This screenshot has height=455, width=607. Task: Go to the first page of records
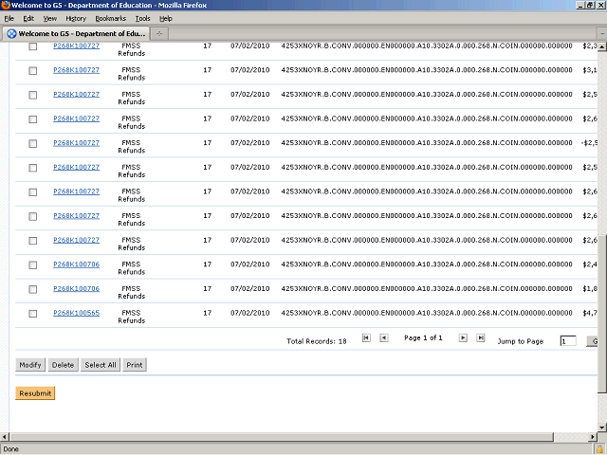click(366, 337)
